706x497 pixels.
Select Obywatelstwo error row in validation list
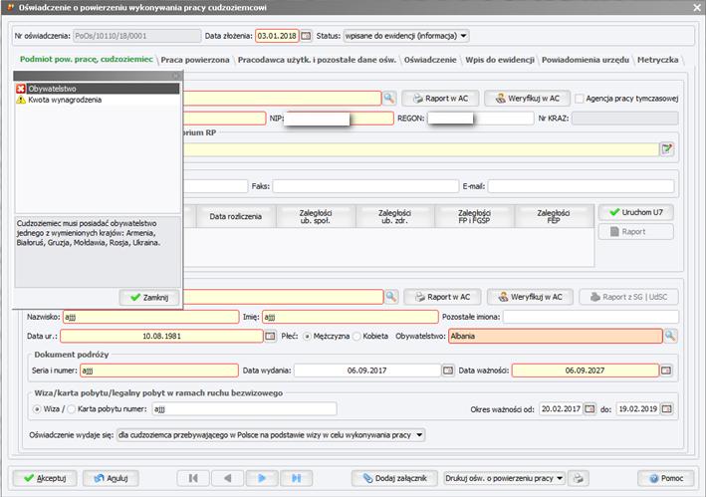tap(98, 89)
